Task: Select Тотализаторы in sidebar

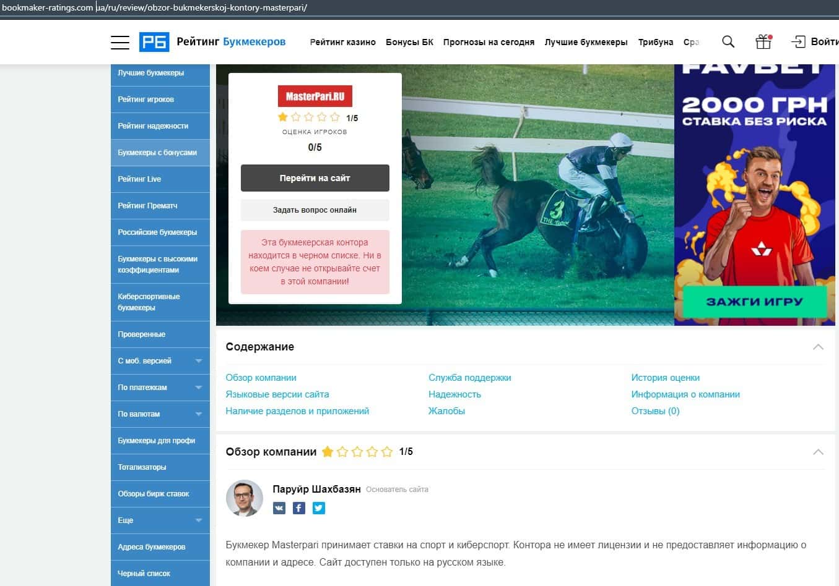Action: 160,467
